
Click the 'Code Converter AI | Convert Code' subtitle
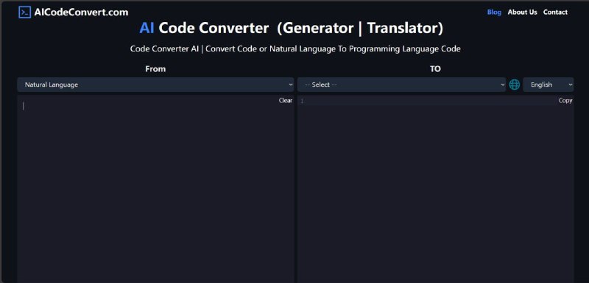(295, 49)
